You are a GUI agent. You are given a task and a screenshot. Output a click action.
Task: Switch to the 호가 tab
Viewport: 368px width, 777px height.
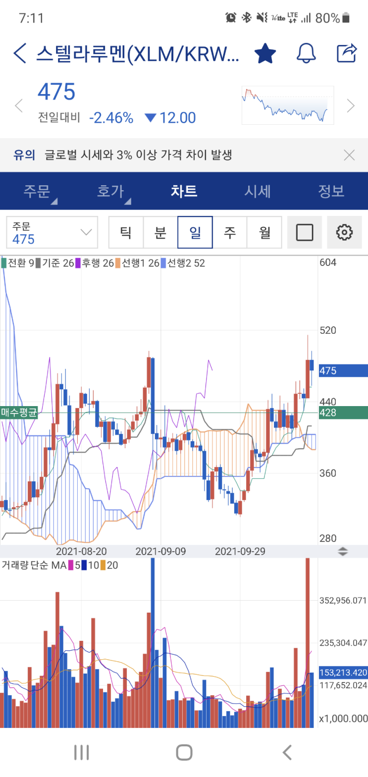point(110,191)
